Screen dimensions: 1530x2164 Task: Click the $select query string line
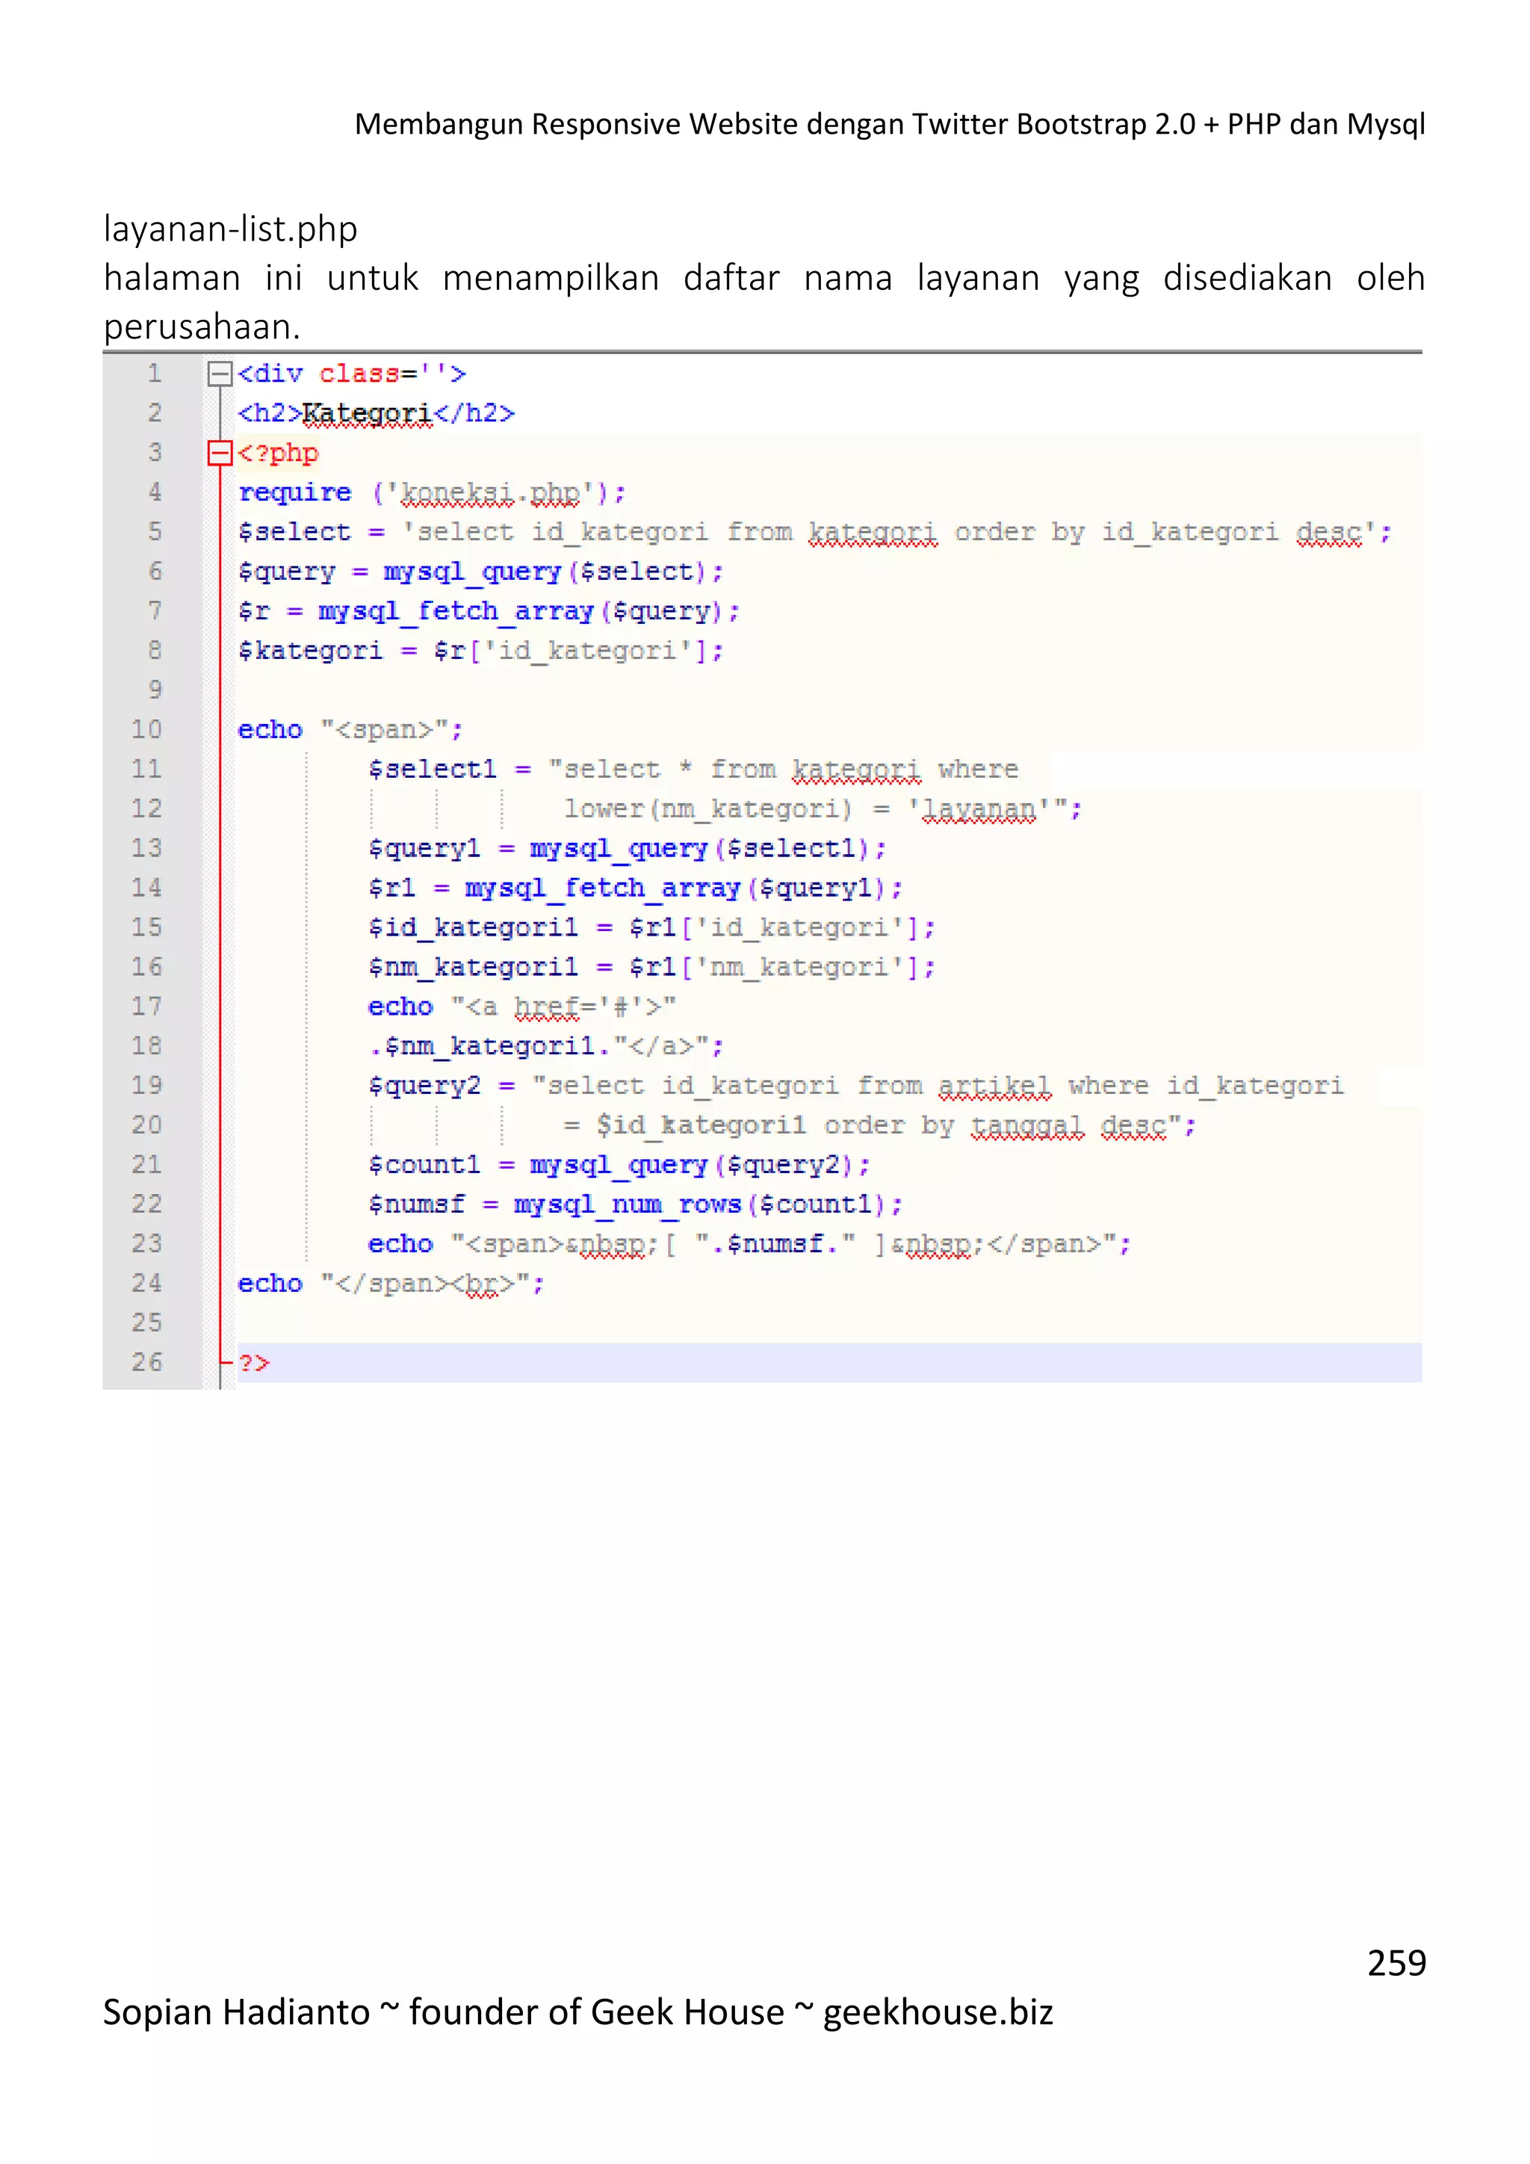[815, 533]
